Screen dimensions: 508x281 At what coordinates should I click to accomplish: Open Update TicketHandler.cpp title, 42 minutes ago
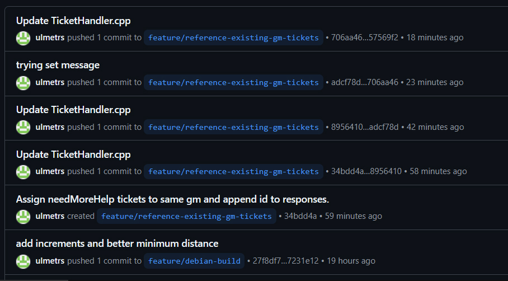[73, 110]
